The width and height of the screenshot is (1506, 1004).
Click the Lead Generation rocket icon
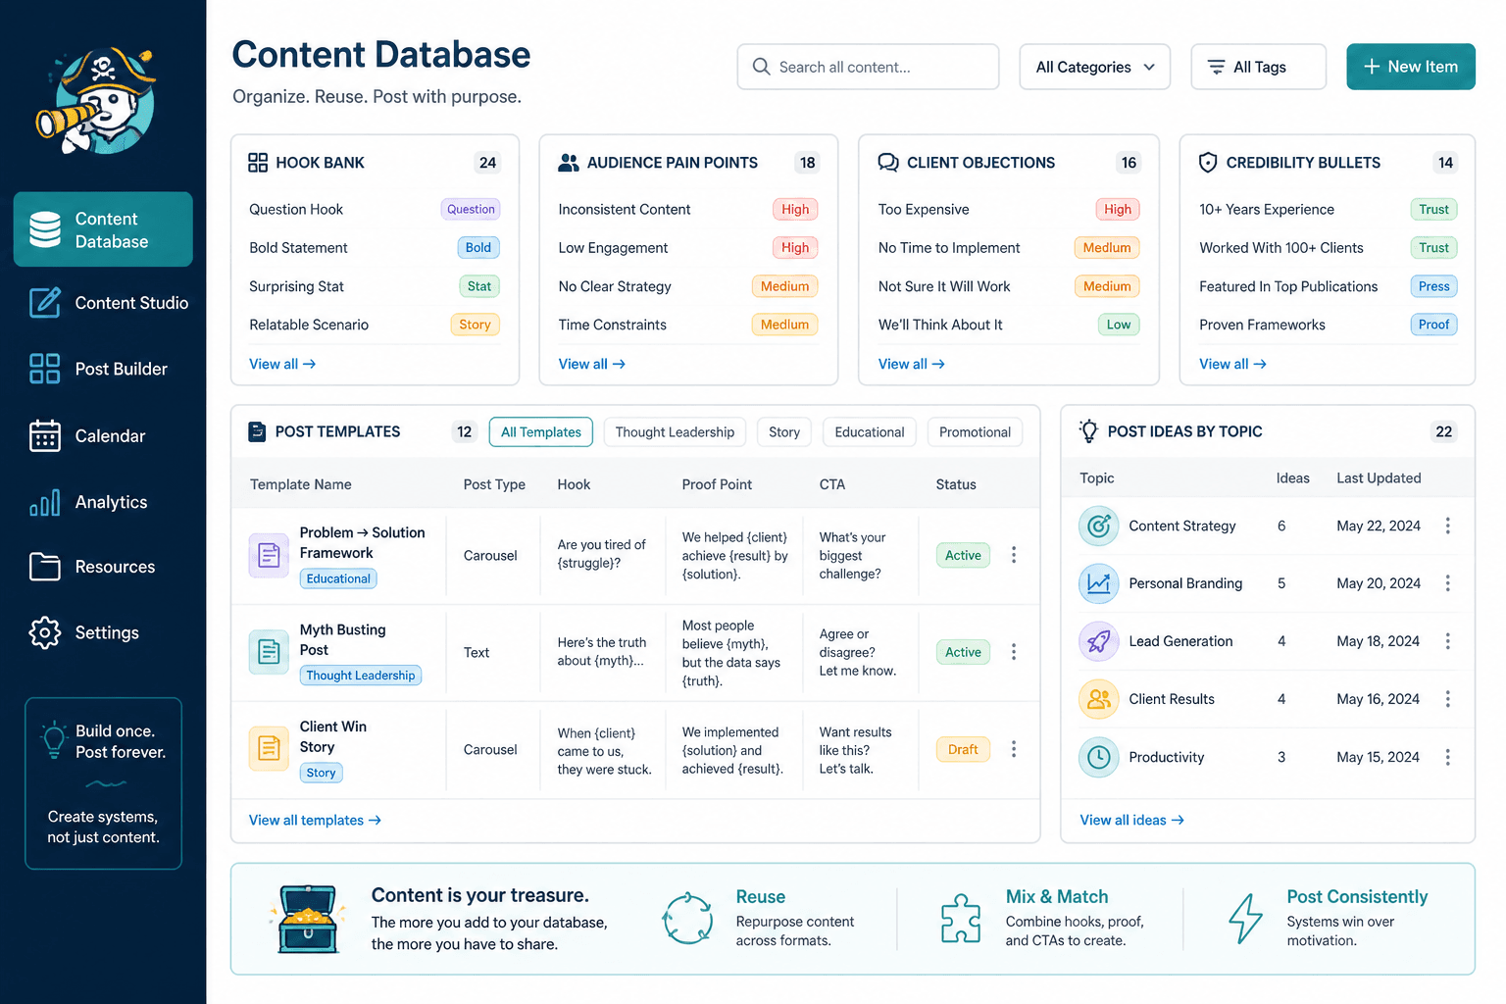pos(1099,641)
